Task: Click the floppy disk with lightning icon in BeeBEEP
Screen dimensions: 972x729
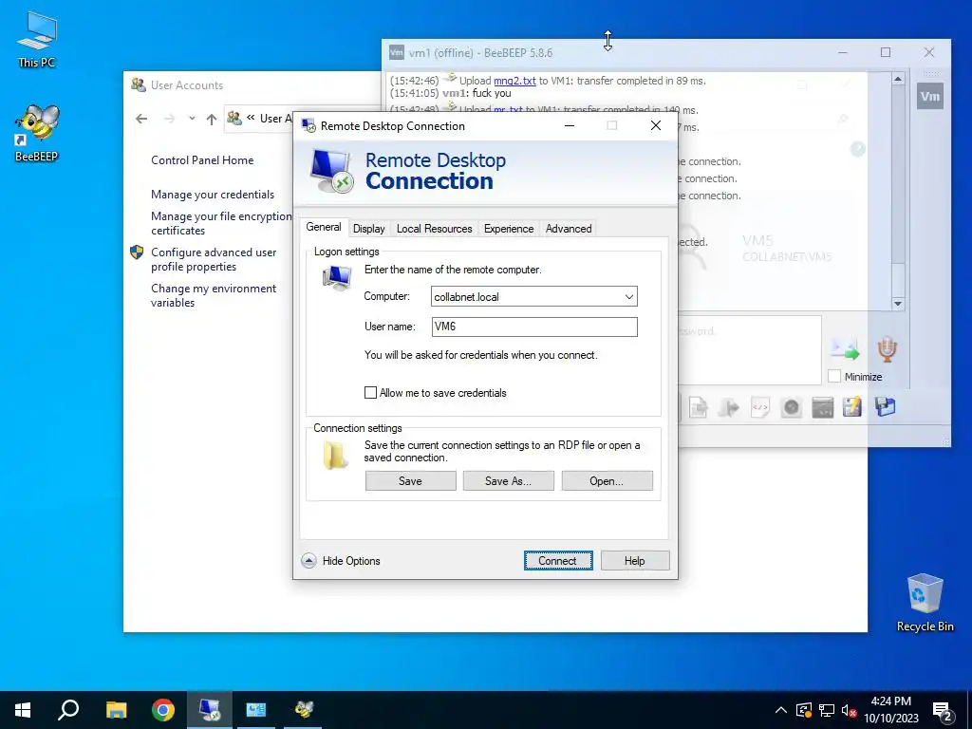Action: click(852, 407)
